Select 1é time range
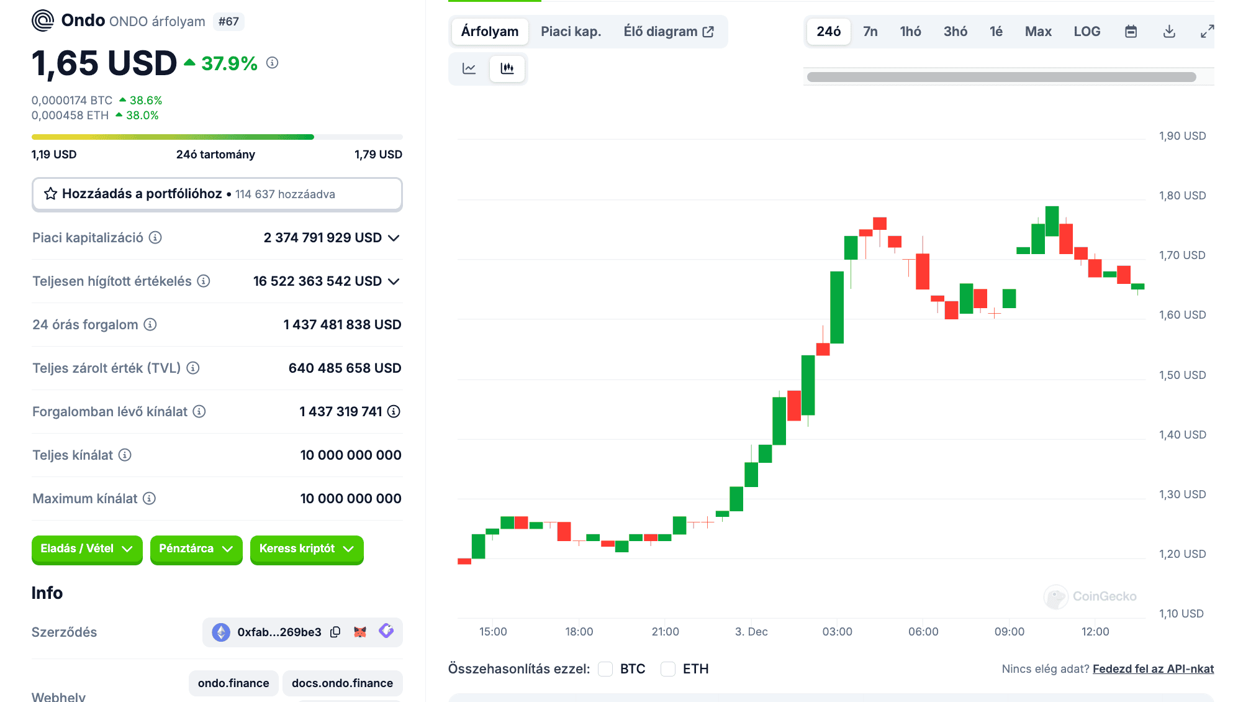This screenshot has height=702, width=1238. (996, 32)
